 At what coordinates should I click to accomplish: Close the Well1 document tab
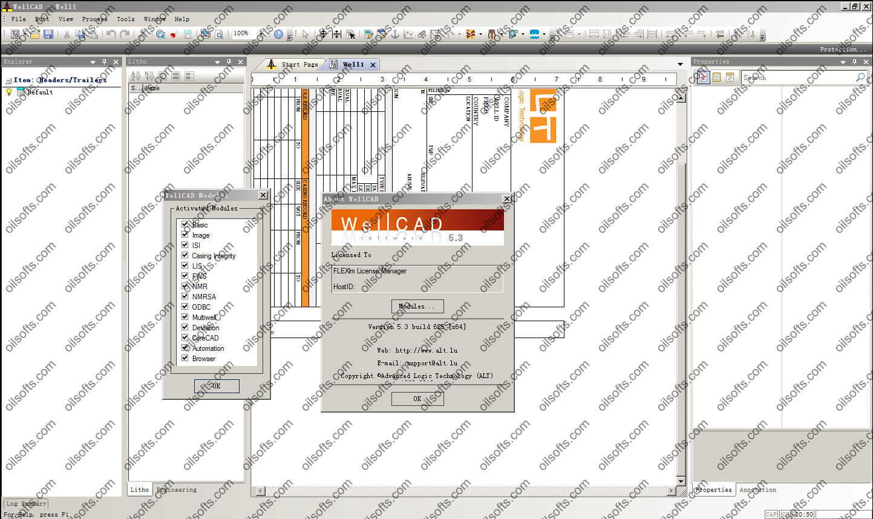tap(373, 65)
